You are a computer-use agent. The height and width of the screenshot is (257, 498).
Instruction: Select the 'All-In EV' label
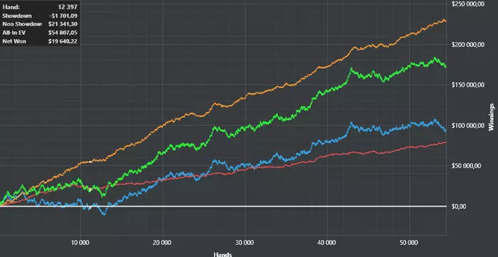pyautogui.click(x=14, y=33)
